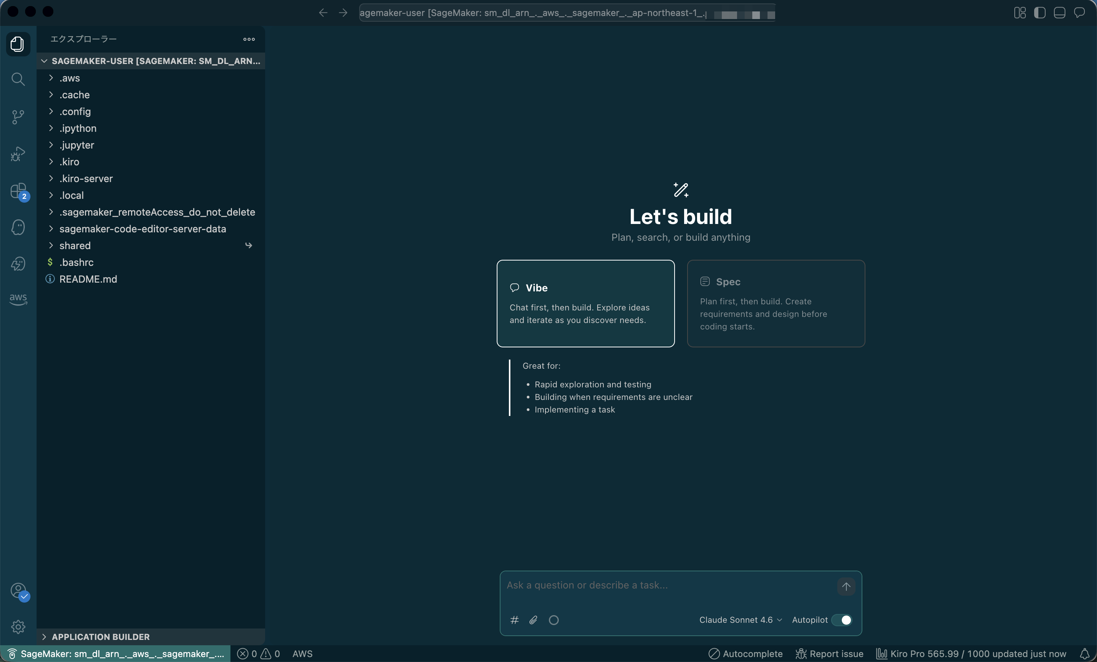1097x662 pixels.
Task: Open the Explorer view in activity bar
Action: (18, 44)
